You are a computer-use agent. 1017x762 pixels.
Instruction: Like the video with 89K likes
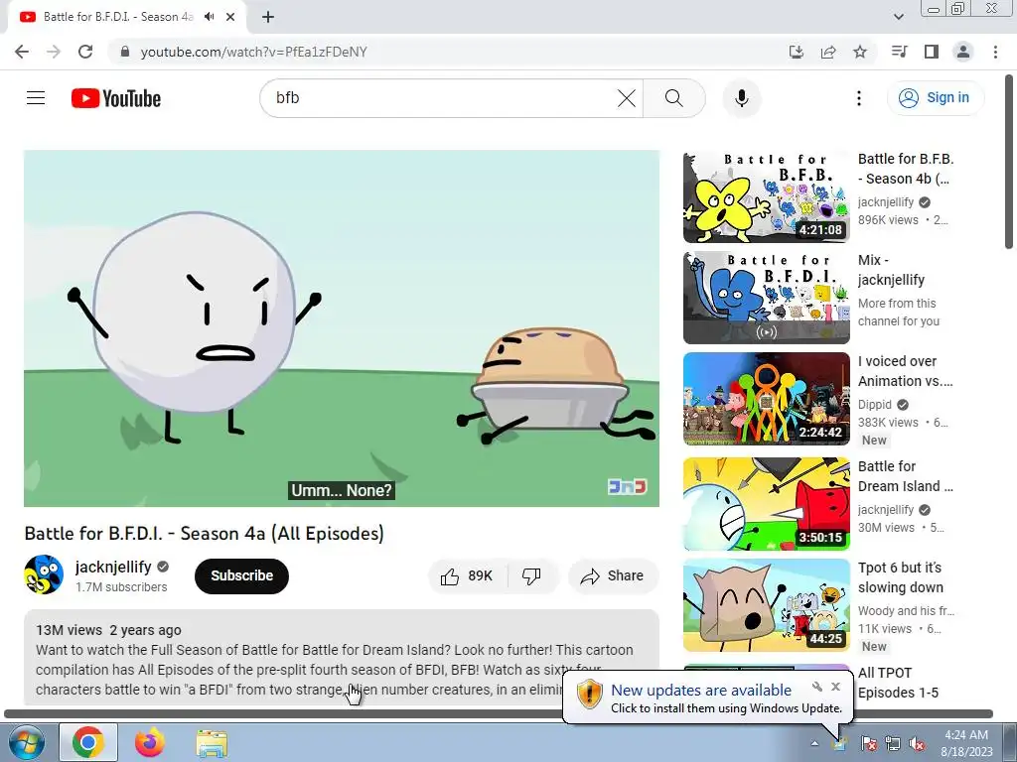[x=467, y=576]
